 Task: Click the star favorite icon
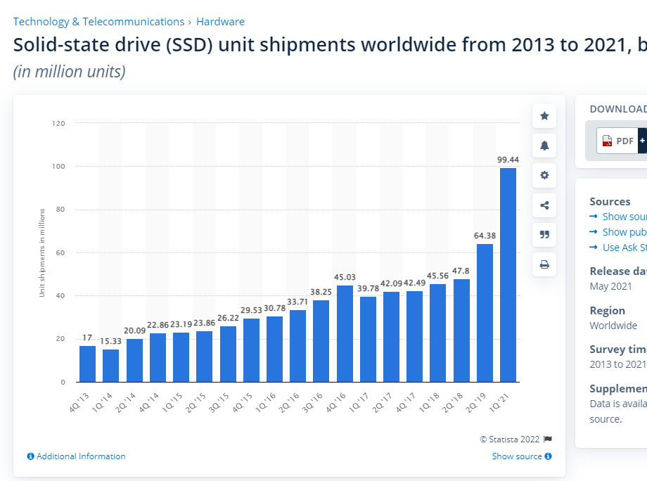(x=544, y=116)
